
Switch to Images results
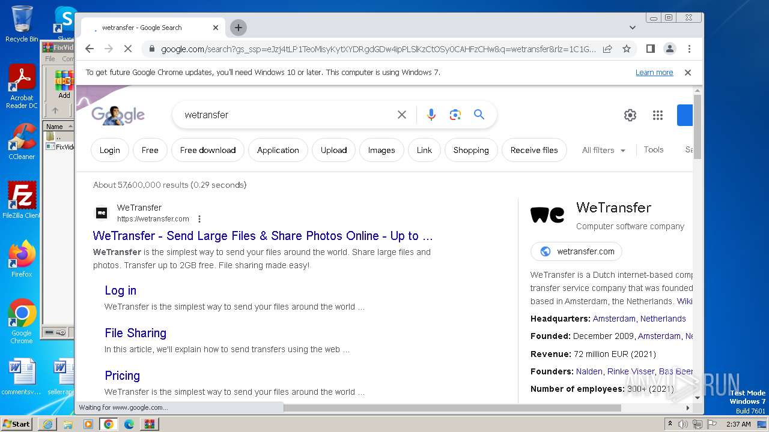coord(381,150)
